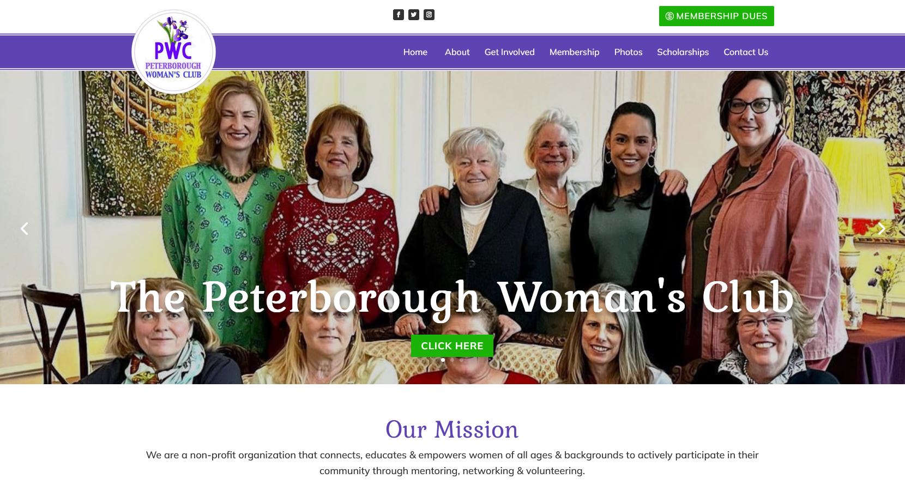This screenshot has width=905, height=503.
Task: Open the Membership menu
Action: coord(574,52)
